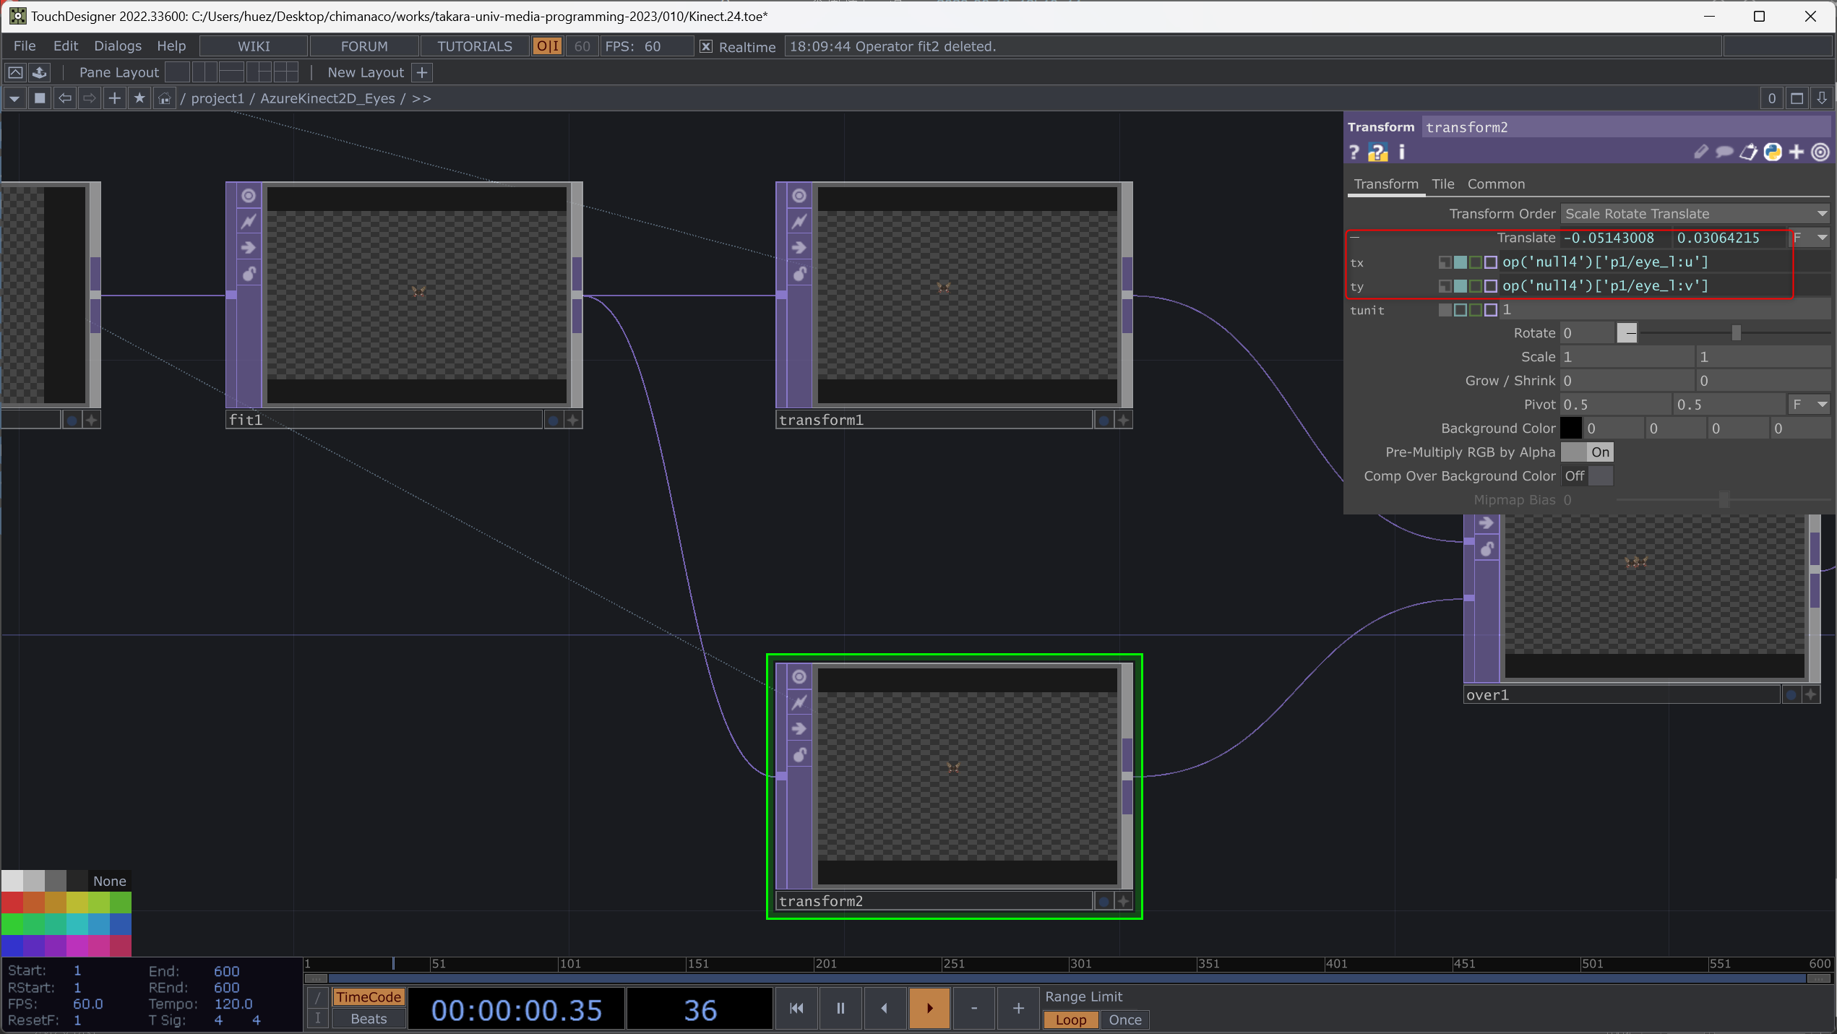Click the TUTORIALS button
Viewport: 1837px width, 1034px height.
point(474,46)
